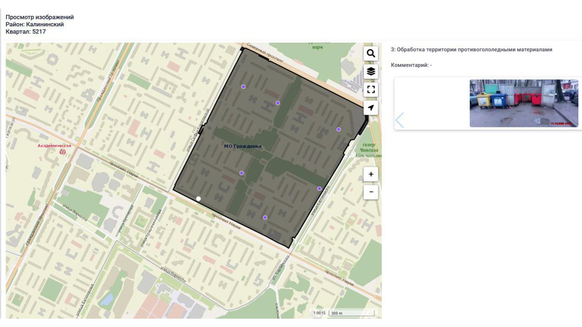
Task: Select the white marker near проспект Науки
Action: tap(198, 199)
